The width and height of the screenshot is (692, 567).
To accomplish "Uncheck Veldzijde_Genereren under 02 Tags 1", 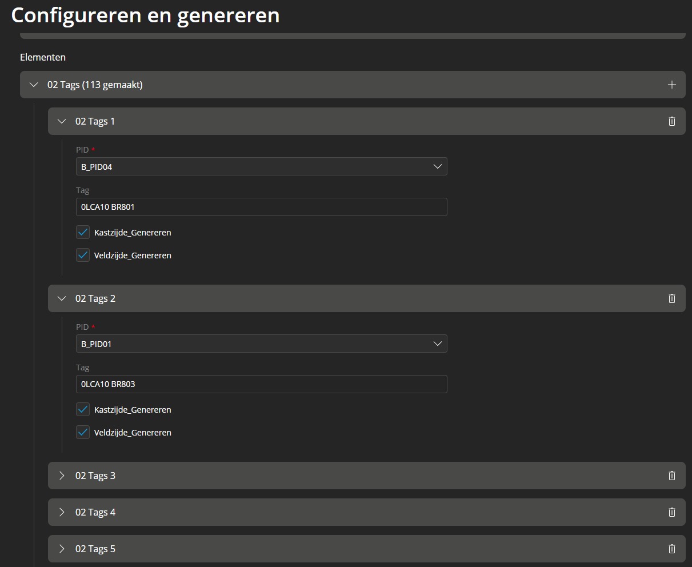I will point(83,255).
